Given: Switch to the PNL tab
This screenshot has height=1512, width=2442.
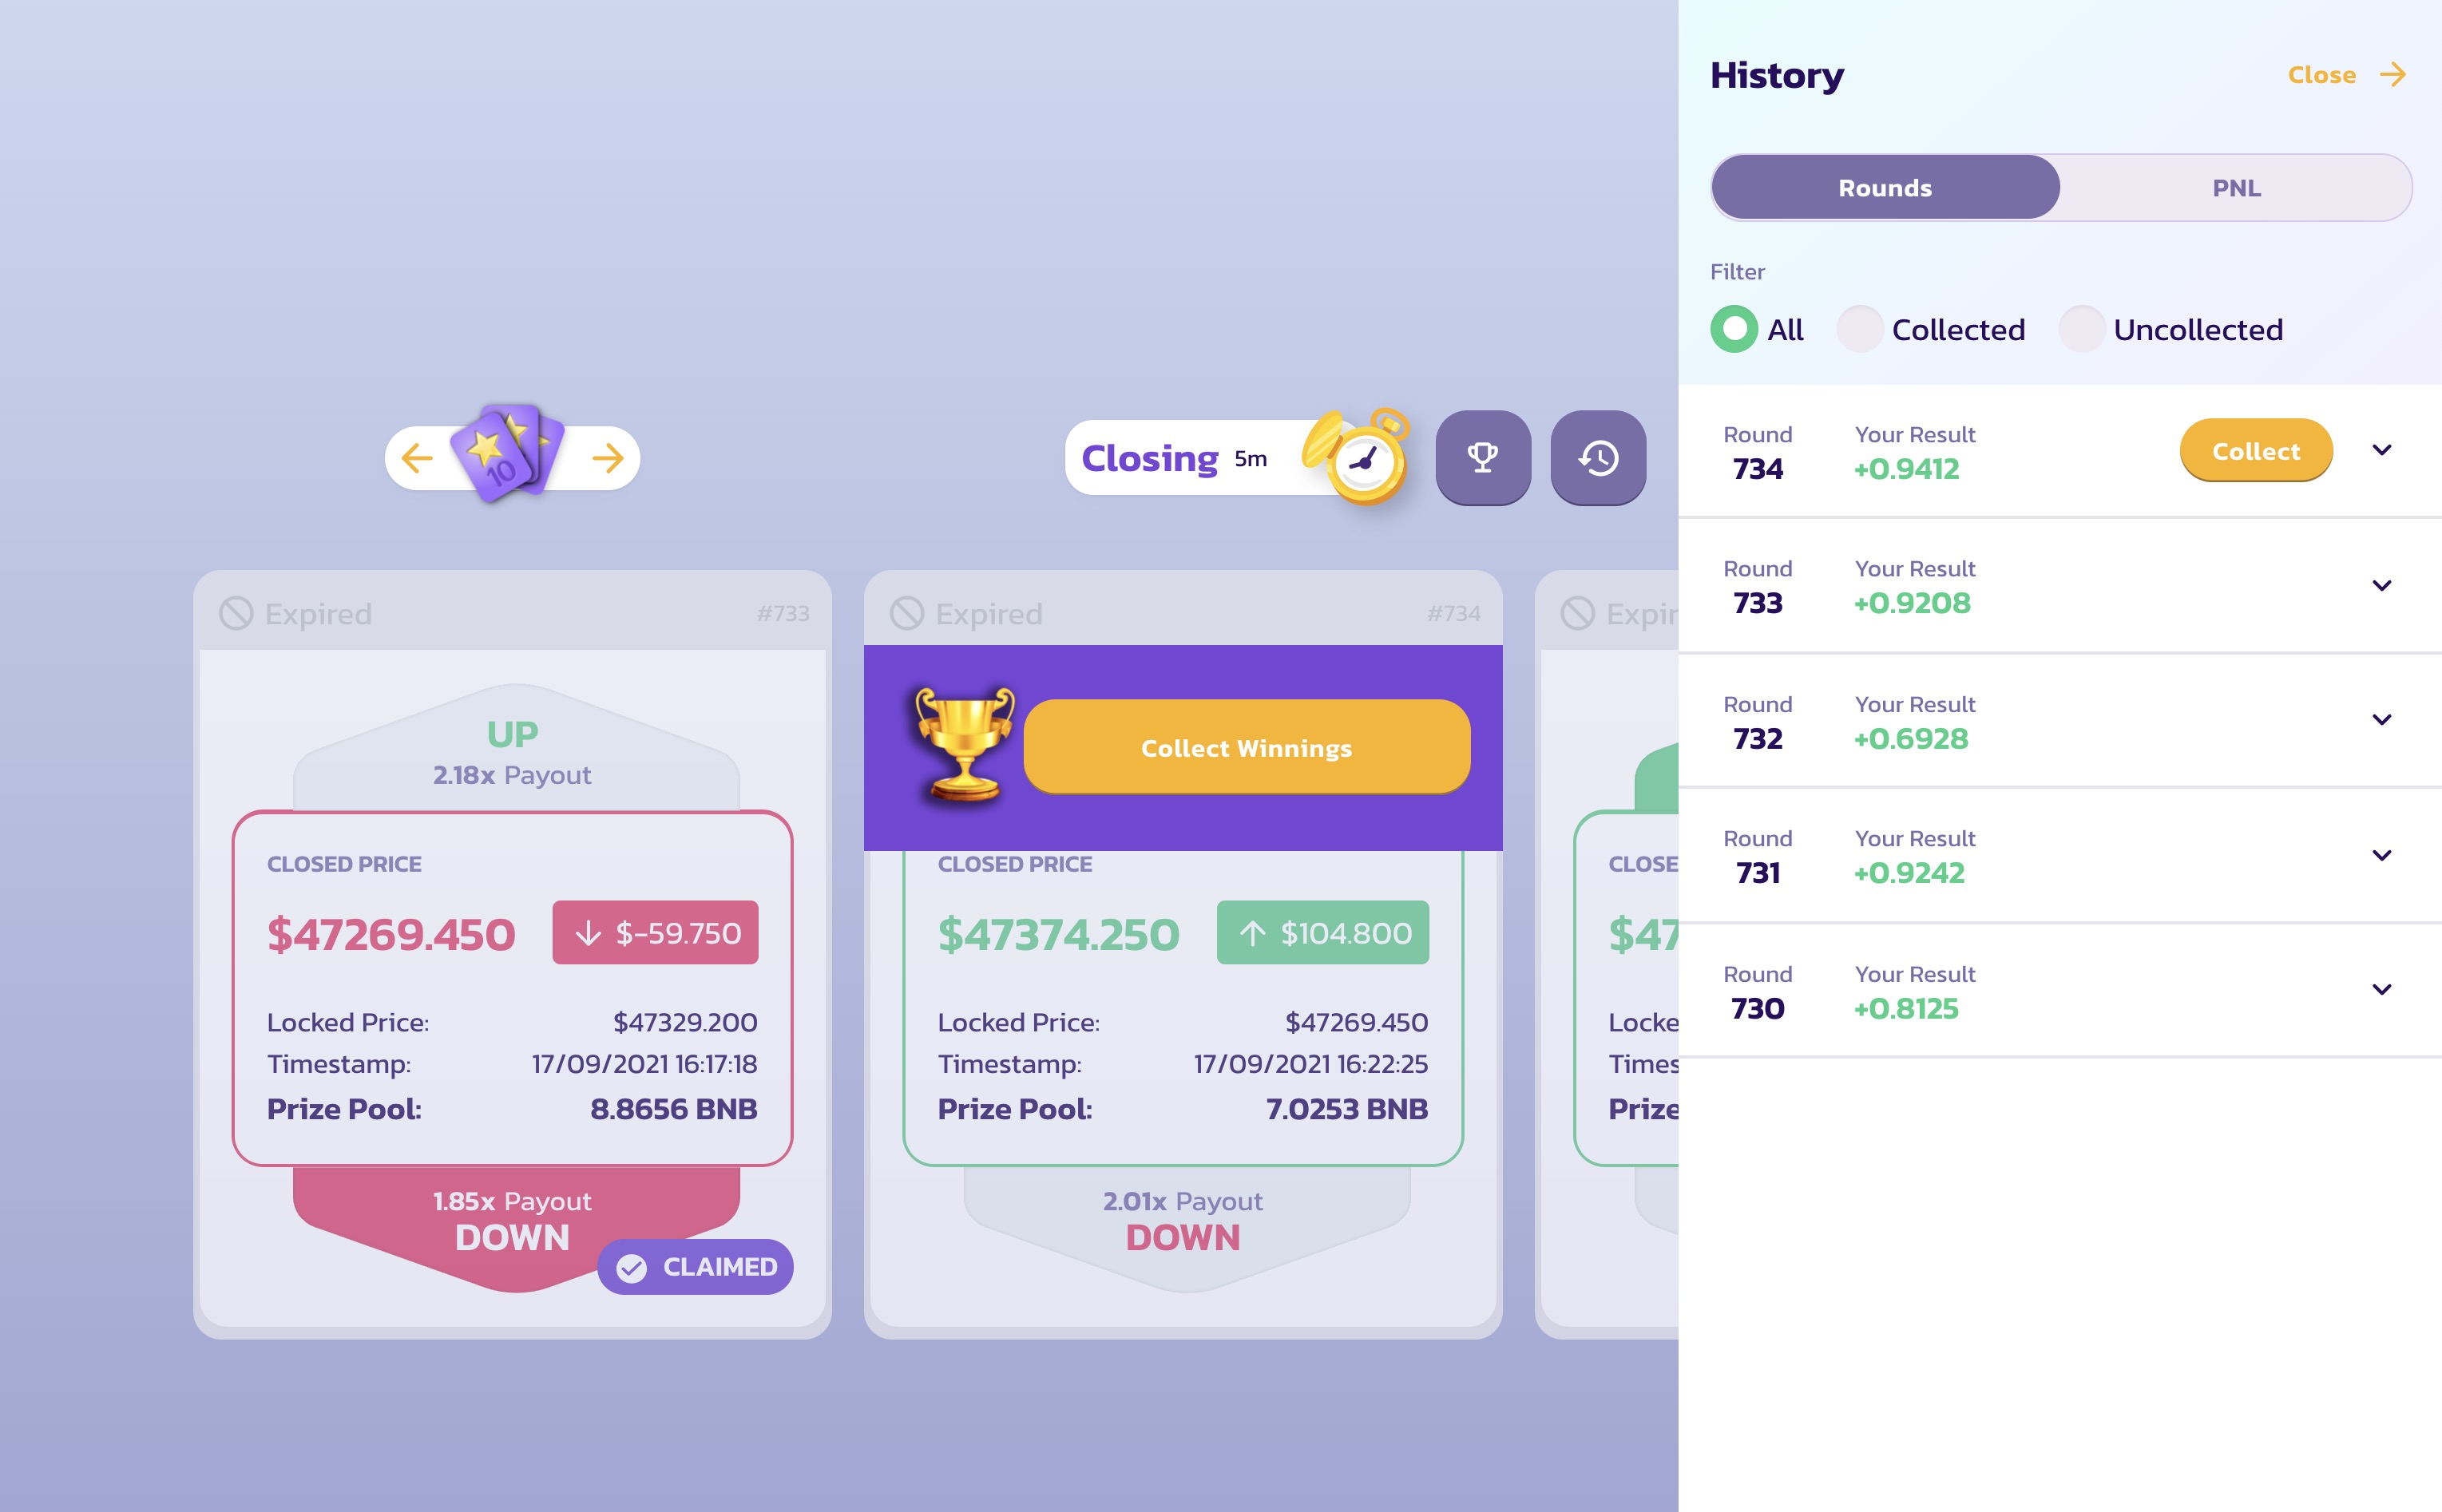Looking at the screenshot, I should 2236,187.
